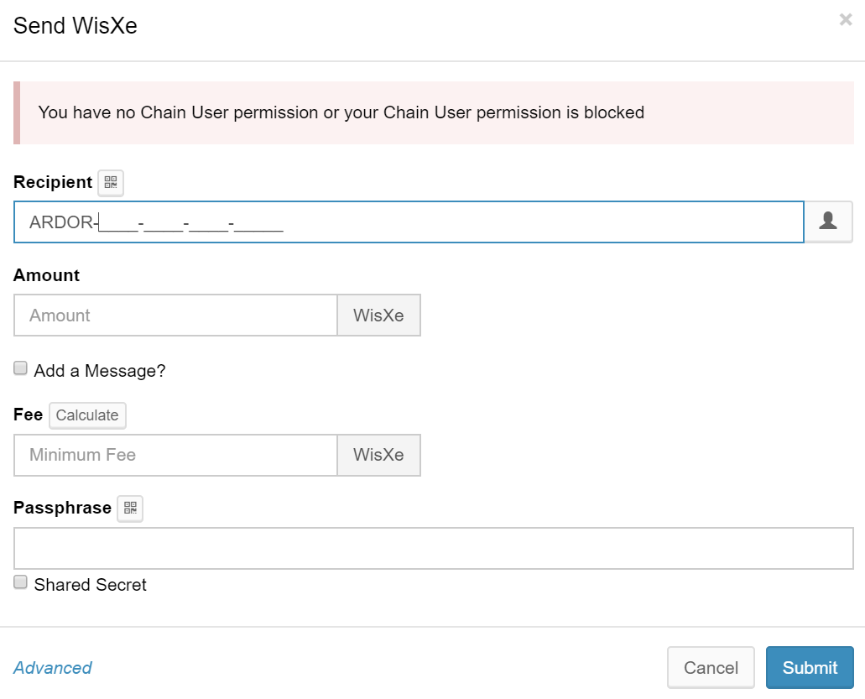The width and height of the screenshot is (865, 699).
Task: Scan QR code for Passphrase field
Action: point(130,508)
